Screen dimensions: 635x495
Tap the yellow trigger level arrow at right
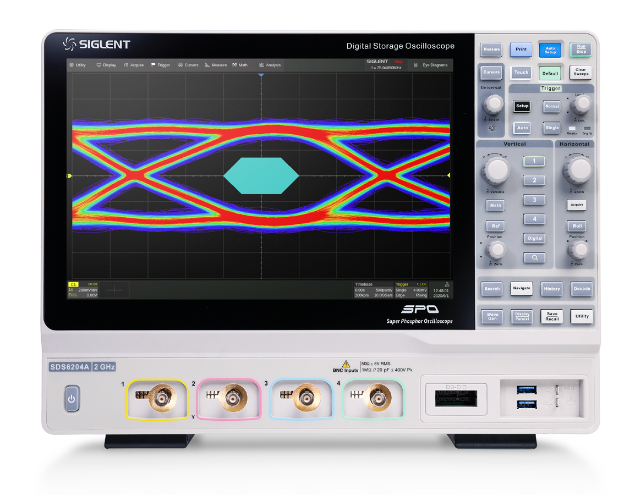[448, 175]
